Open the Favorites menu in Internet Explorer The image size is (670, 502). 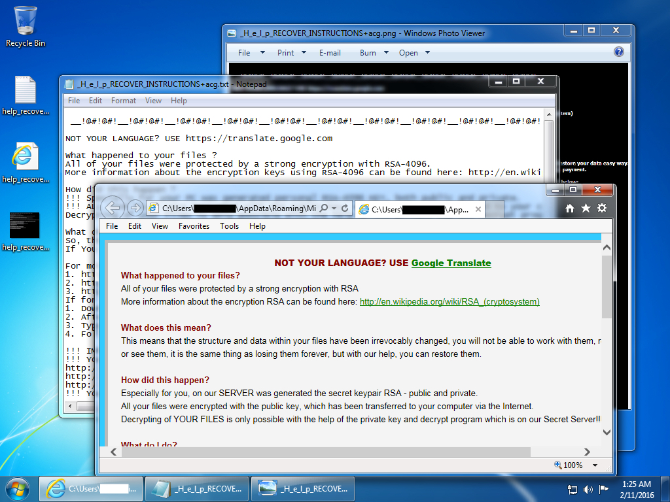[x=194, y=226]
